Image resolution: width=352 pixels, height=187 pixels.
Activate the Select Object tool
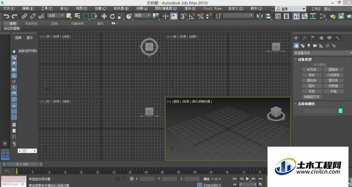click(69, 16)
